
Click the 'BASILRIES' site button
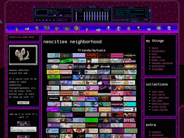pos(117,72)
